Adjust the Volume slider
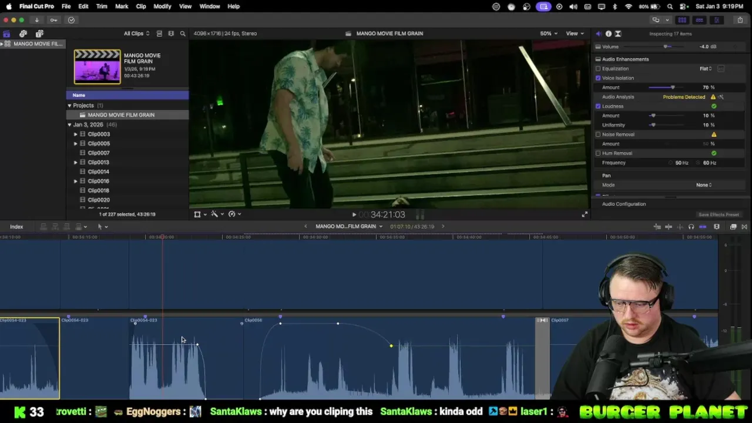 pos(666,46)
